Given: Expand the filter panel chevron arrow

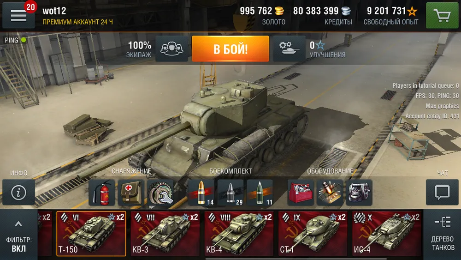Looking at the screenshot, I should pos(18,224).
